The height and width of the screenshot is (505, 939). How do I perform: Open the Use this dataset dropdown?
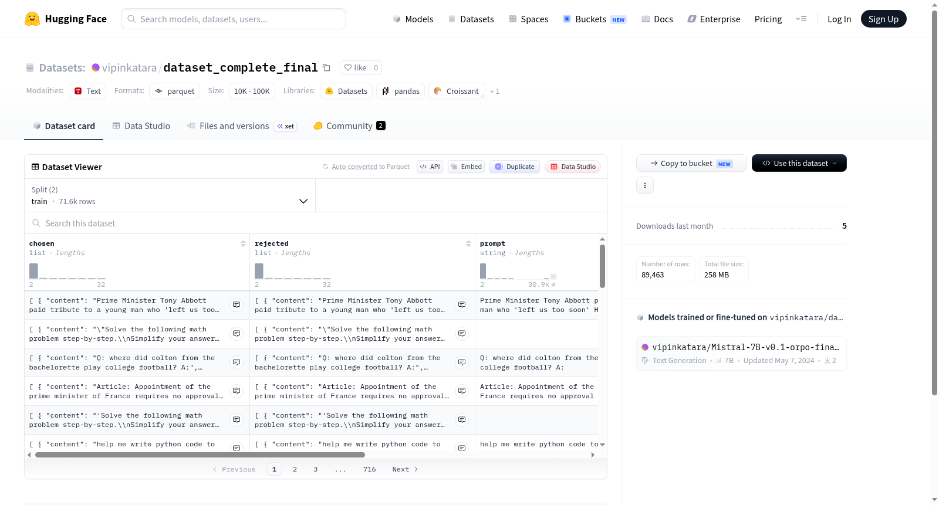coord(799,163)
